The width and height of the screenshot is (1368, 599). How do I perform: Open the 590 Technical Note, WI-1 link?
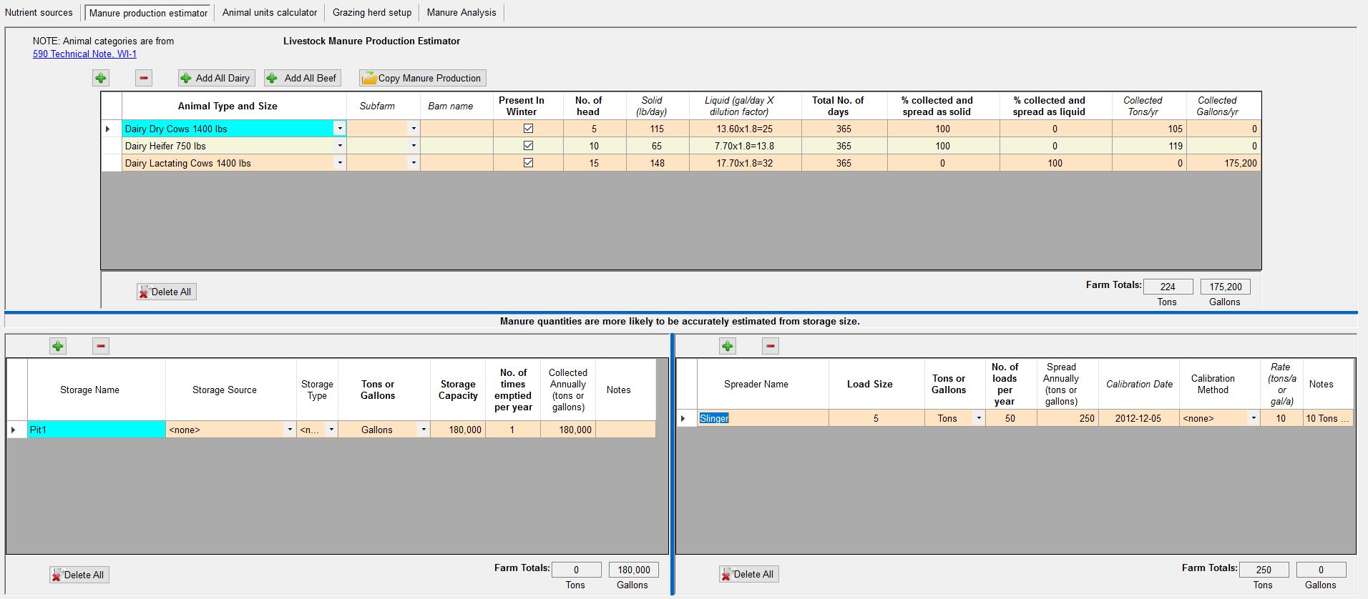pos(84,54)
